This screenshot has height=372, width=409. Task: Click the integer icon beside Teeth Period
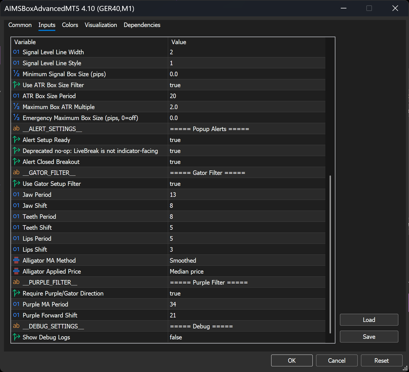pos(16,217)
